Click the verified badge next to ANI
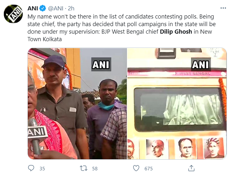Screen dimensions: 231x175 pyautogui.click(x=44, y=8)
